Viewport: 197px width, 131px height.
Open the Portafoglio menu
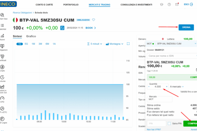pyautogui.click(x=71, y=5)
